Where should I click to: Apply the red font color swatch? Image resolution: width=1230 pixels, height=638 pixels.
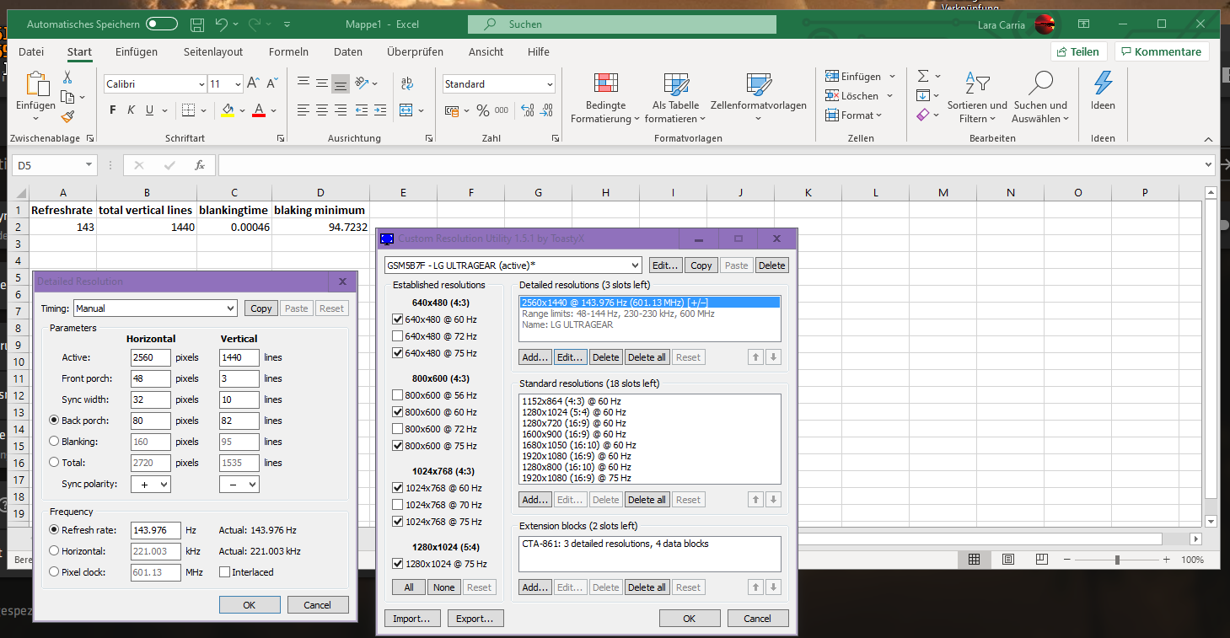click(x=259, y=110)
